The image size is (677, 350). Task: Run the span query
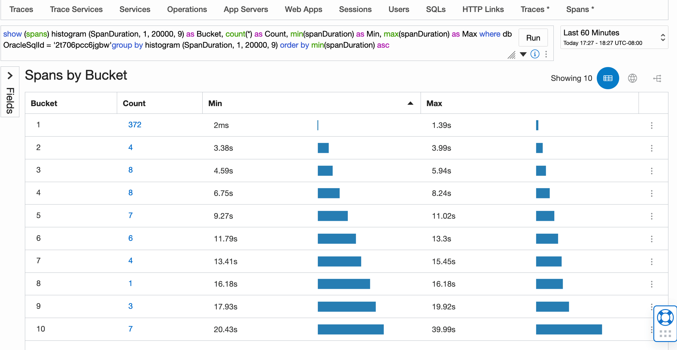pos(533,38)
